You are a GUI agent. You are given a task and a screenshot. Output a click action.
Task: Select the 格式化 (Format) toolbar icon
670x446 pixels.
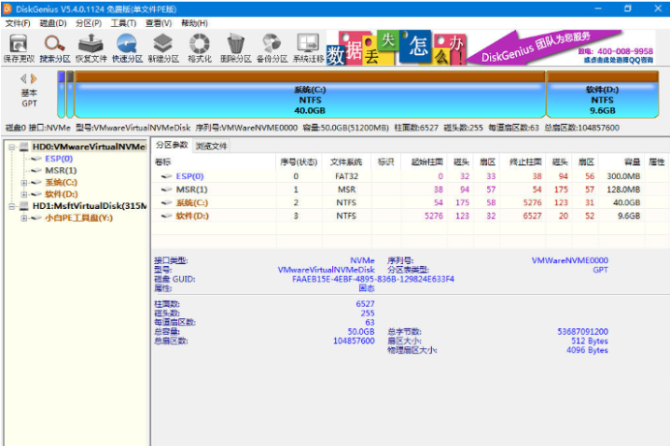pyautogui.click(x=200, y=47)
